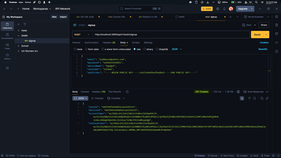Viewport: 281px width, 158px height.
Task: Filter the response body
Action: click(x=249, y=98)
